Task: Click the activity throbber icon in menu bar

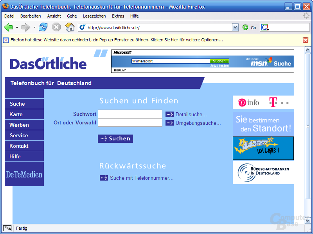Action: pos(306,16)
